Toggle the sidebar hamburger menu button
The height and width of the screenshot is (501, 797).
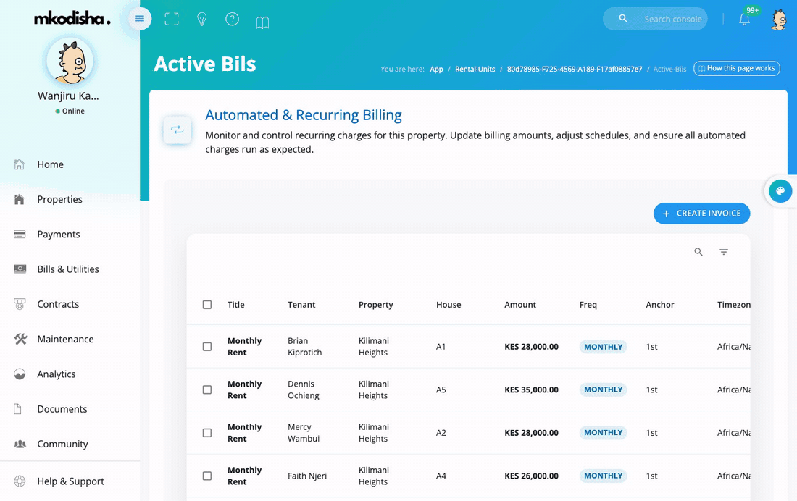point(140,19)
